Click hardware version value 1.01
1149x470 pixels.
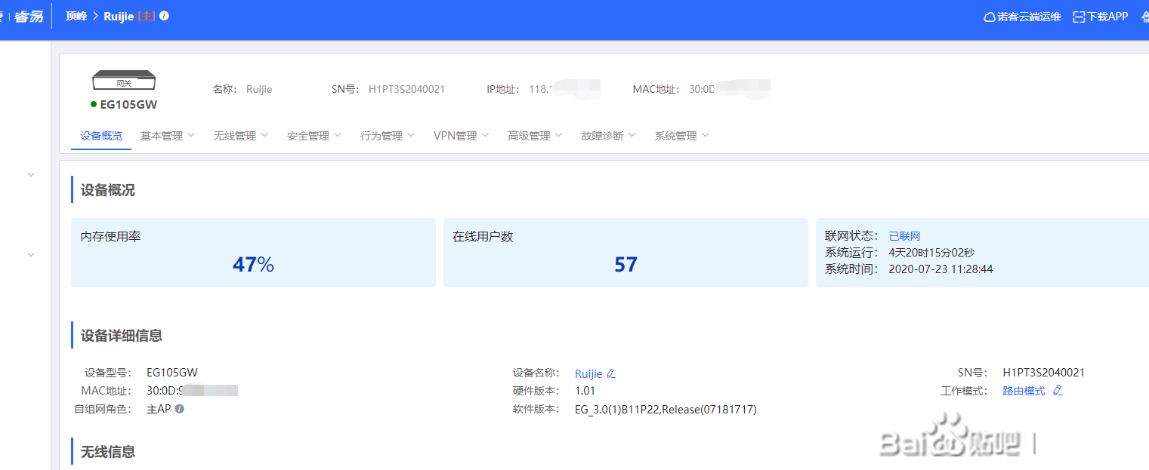(x=585, y=391)
